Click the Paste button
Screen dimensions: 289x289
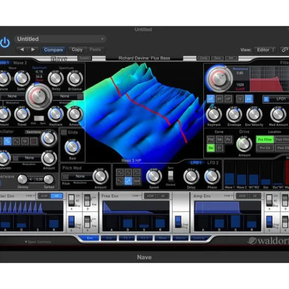(96, 49)
